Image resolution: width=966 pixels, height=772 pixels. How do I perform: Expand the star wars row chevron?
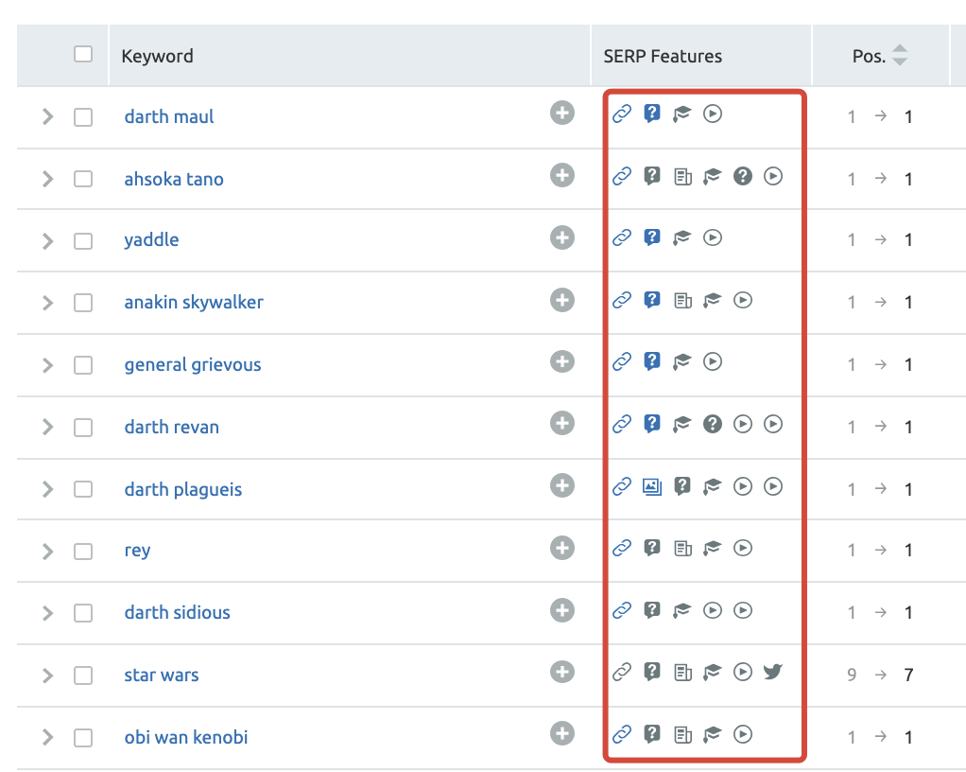pyautogui.click(x=47, y=675)
